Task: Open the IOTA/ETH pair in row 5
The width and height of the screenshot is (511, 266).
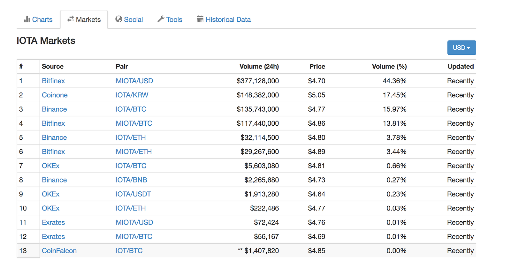Action: [x=131, y=137]
